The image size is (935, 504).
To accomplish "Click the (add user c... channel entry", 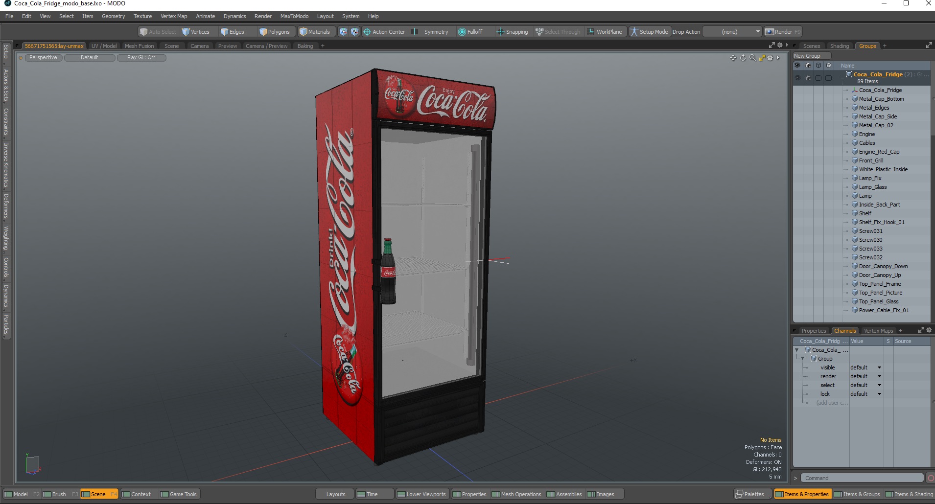I will tap(832, 403).
